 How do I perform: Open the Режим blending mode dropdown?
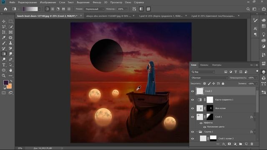pyautogui.click(x=94, y=9)
